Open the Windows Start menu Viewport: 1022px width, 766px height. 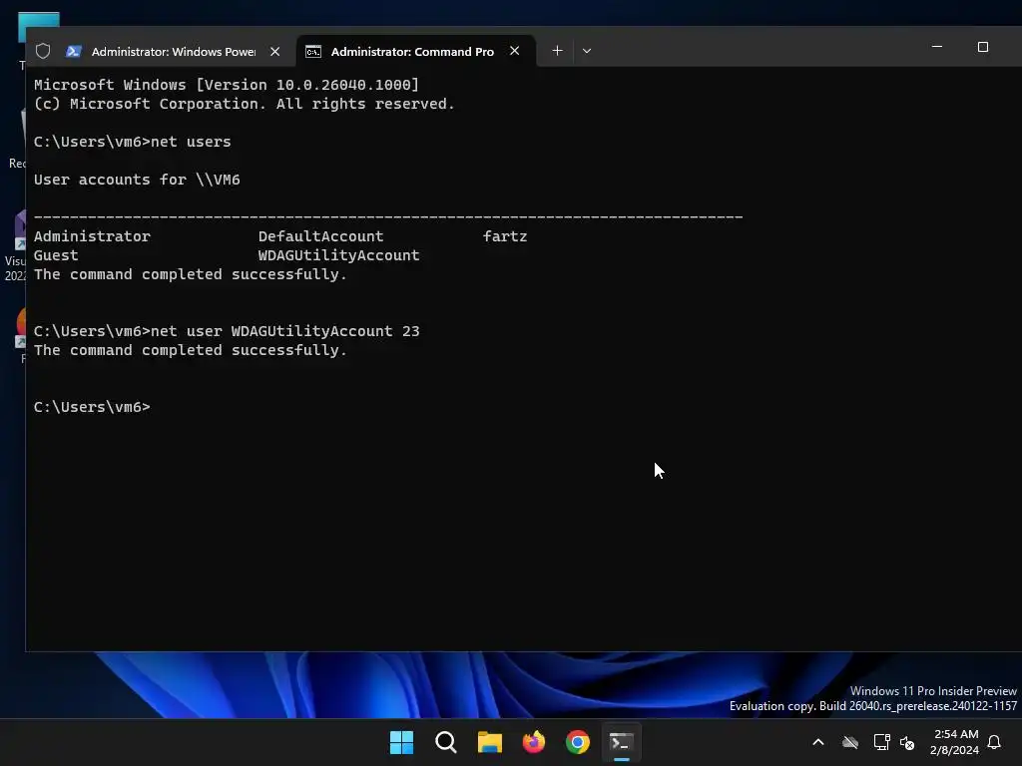click(401, 742)
